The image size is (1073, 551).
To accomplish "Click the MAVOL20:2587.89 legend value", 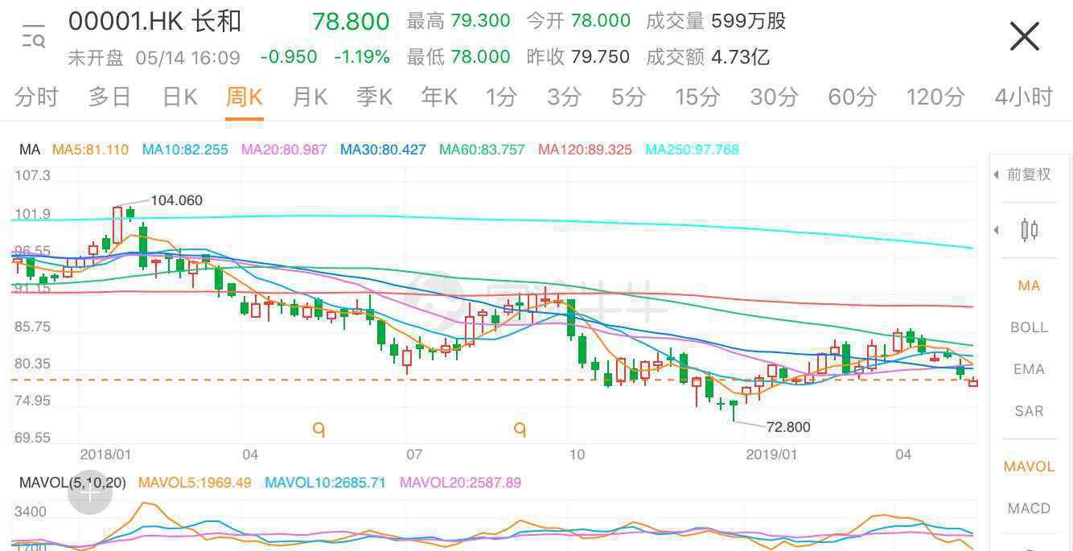I will [460, 483].
